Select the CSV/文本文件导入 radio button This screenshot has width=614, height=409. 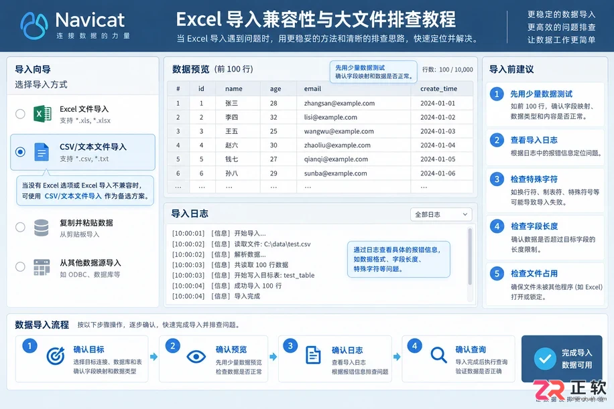point(20,152)
